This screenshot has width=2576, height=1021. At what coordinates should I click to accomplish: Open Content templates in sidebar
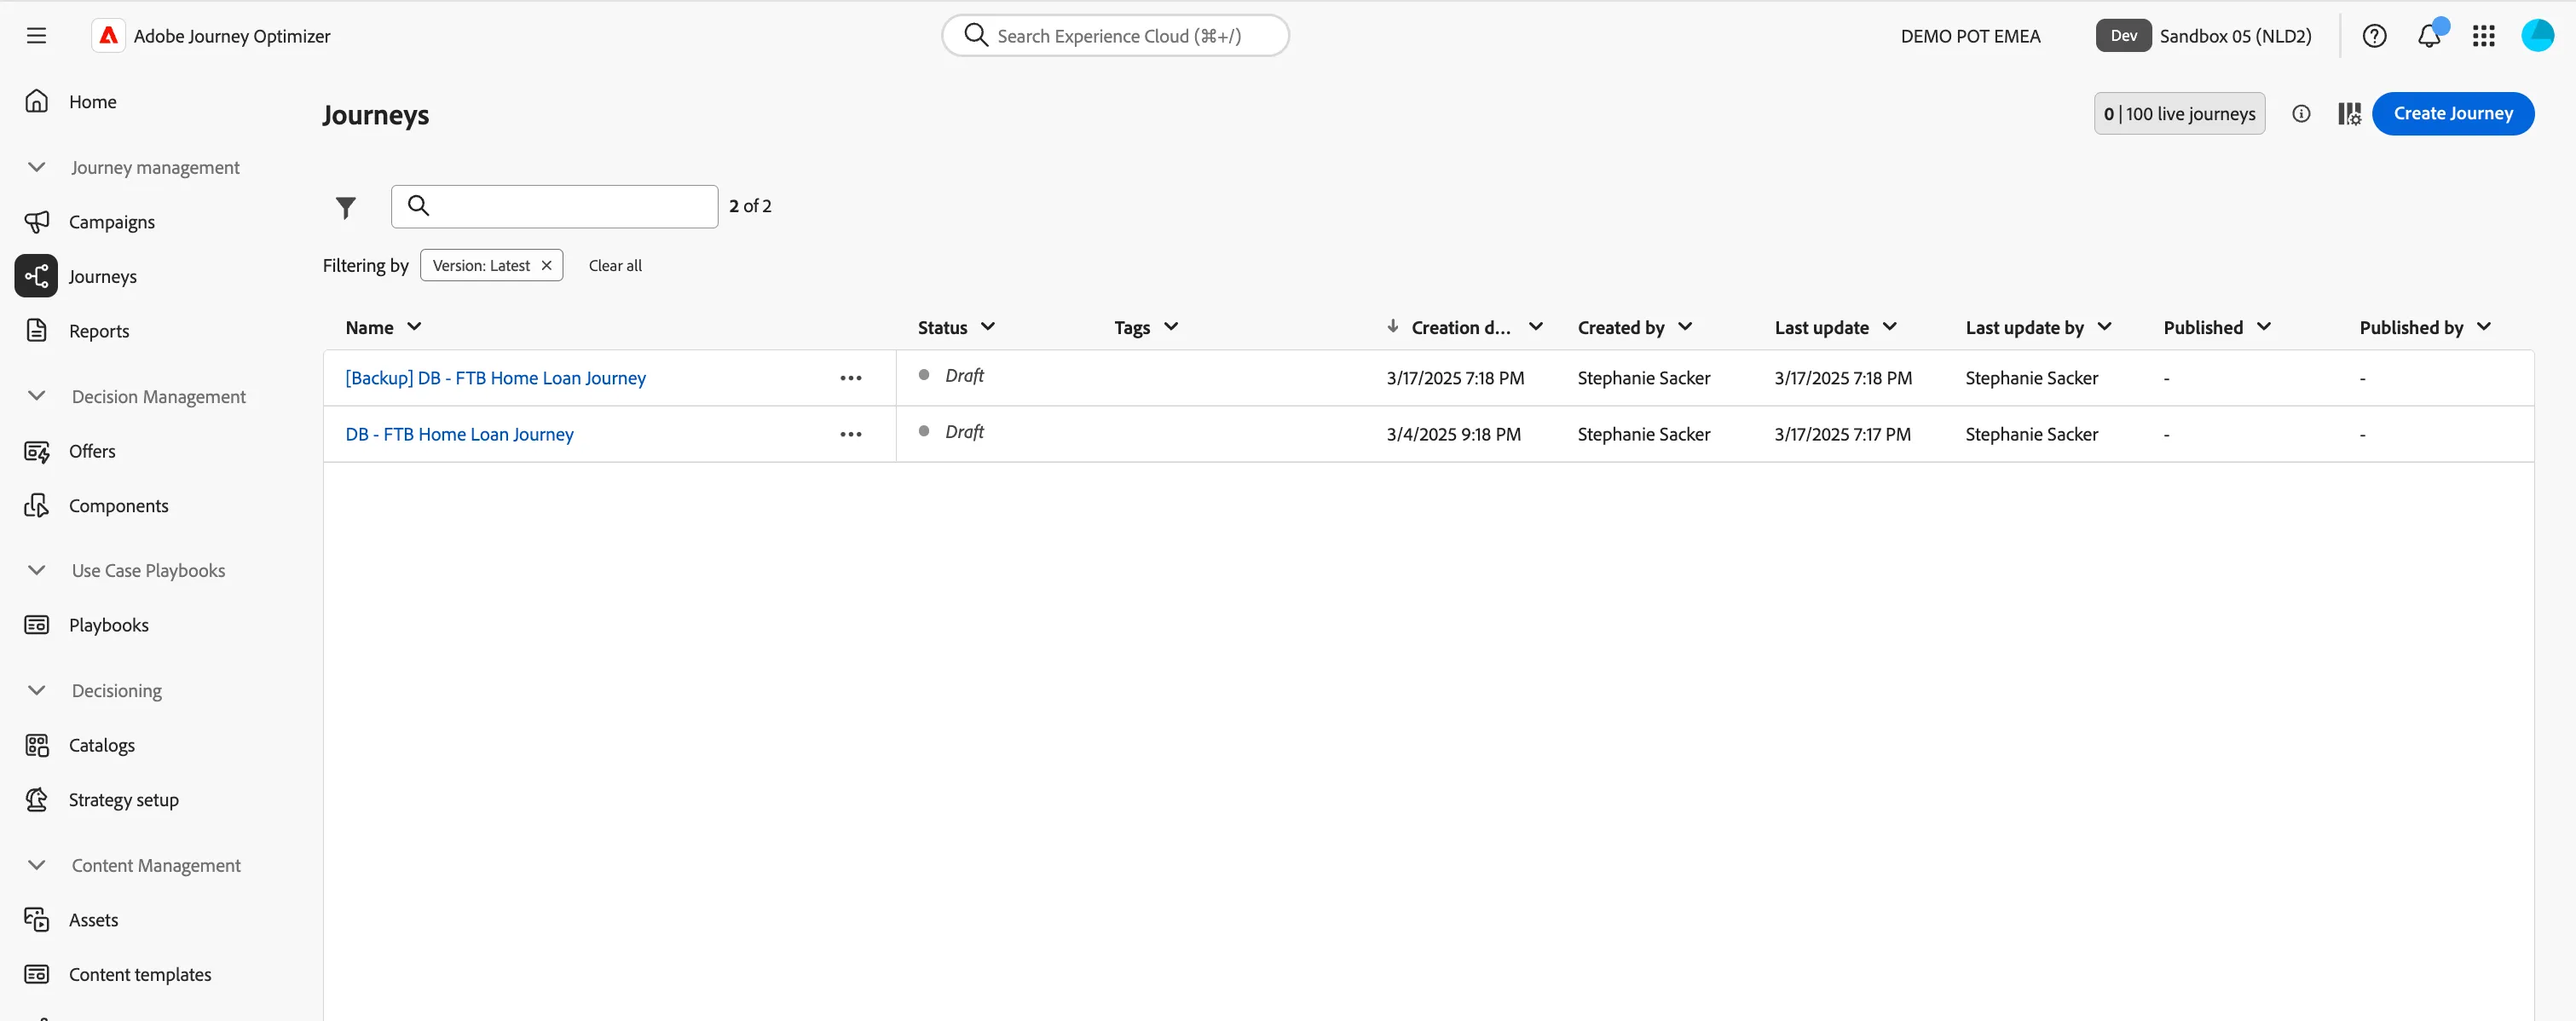click(140, 975)
